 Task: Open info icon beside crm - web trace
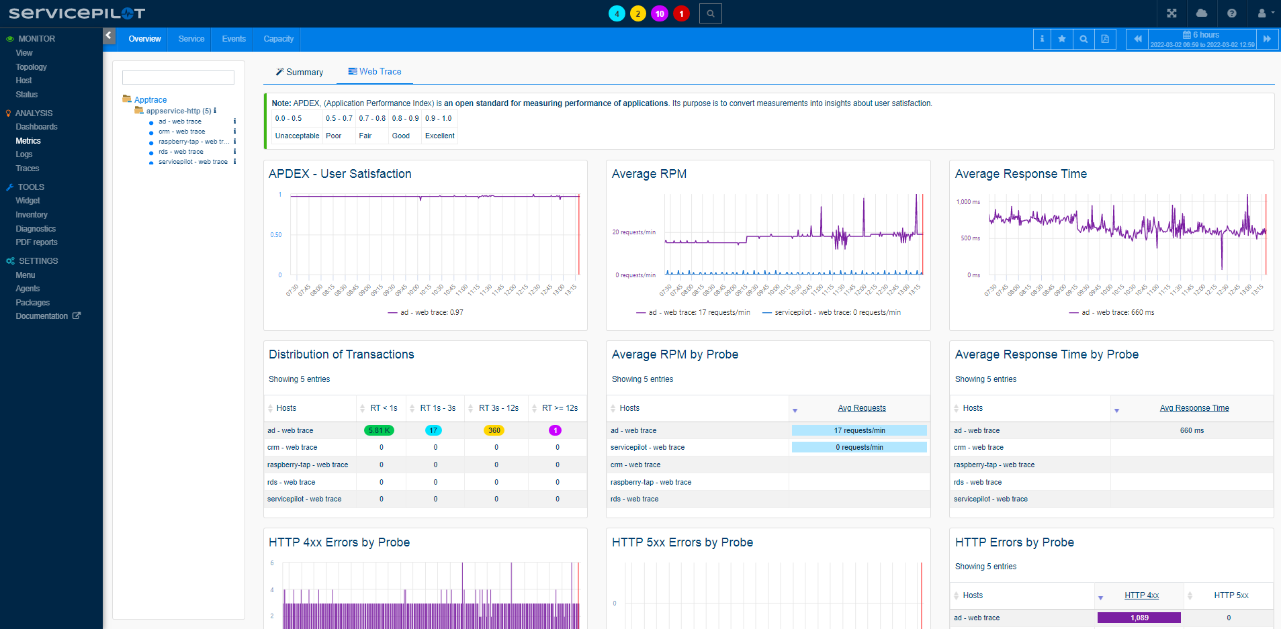pos(234,132)
